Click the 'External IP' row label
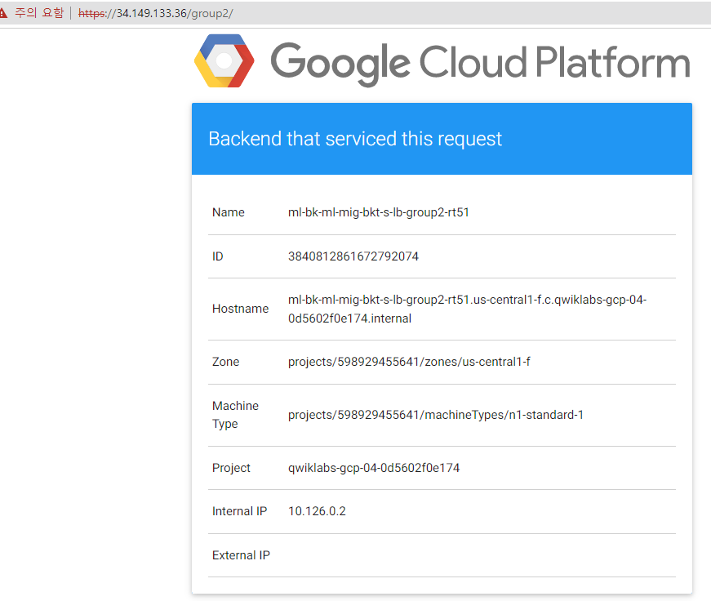This screenshot has height=601, width=711. click(241, 555)
